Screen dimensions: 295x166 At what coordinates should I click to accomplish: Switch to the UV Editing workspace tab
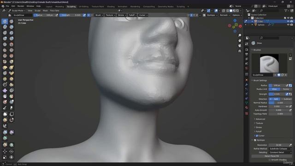click(x=83, y=6)
